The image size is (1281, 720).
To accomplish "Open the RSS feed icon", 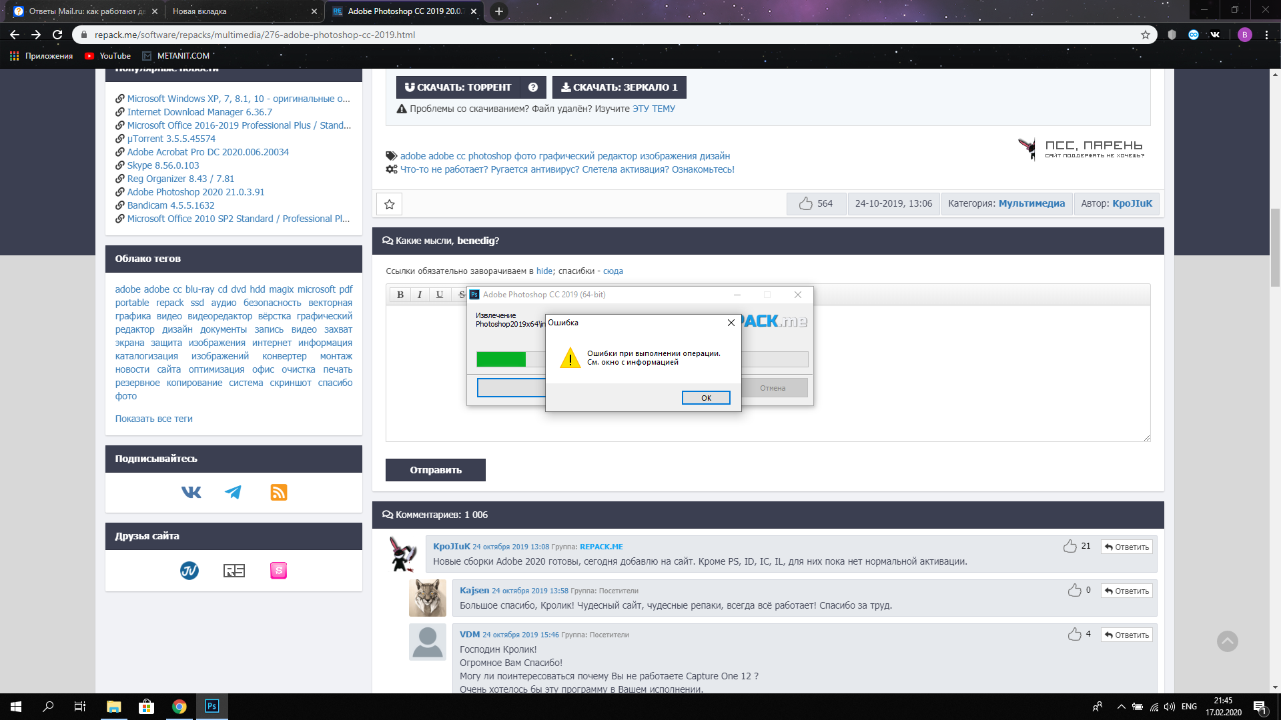I will pos(279,492).
